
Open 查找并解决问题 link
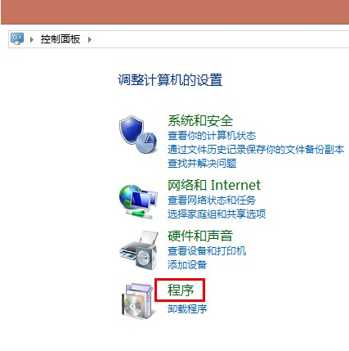pos(202,164)
